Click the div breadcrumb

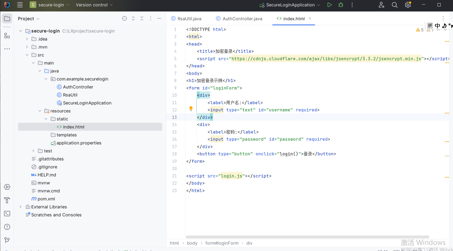pyautogui.click(x=249, y=243)
